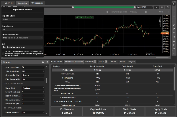This screenshot has width=177, height=117.
Task: Open the Opposite Position Reverse dropdown
Action: click(33, 75)
